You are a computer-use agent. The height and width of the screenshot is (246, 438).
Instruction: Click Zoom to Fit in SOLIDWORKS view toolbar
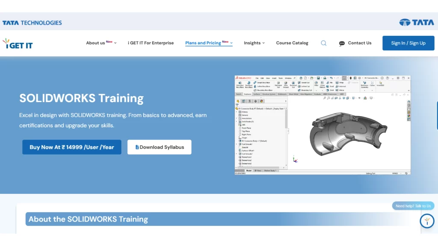pyautogui.click(x=324, y=98)
